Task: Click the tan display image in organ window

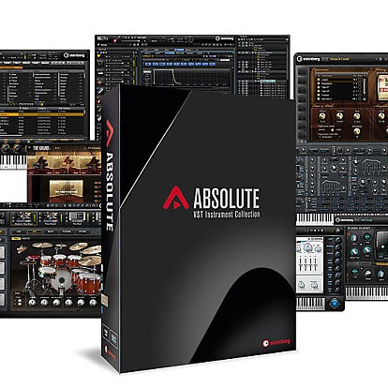Action: coord(382,87)
